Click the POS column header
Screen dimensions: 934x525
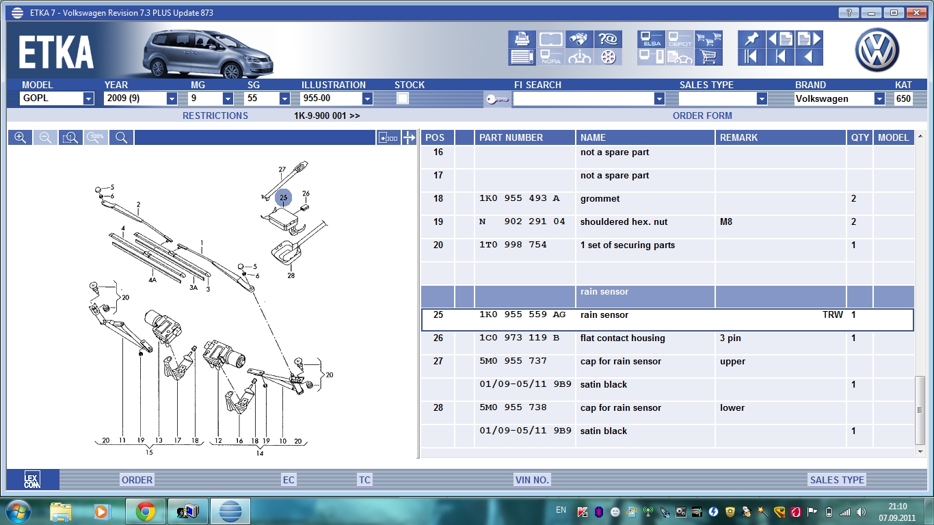[438, 137]
